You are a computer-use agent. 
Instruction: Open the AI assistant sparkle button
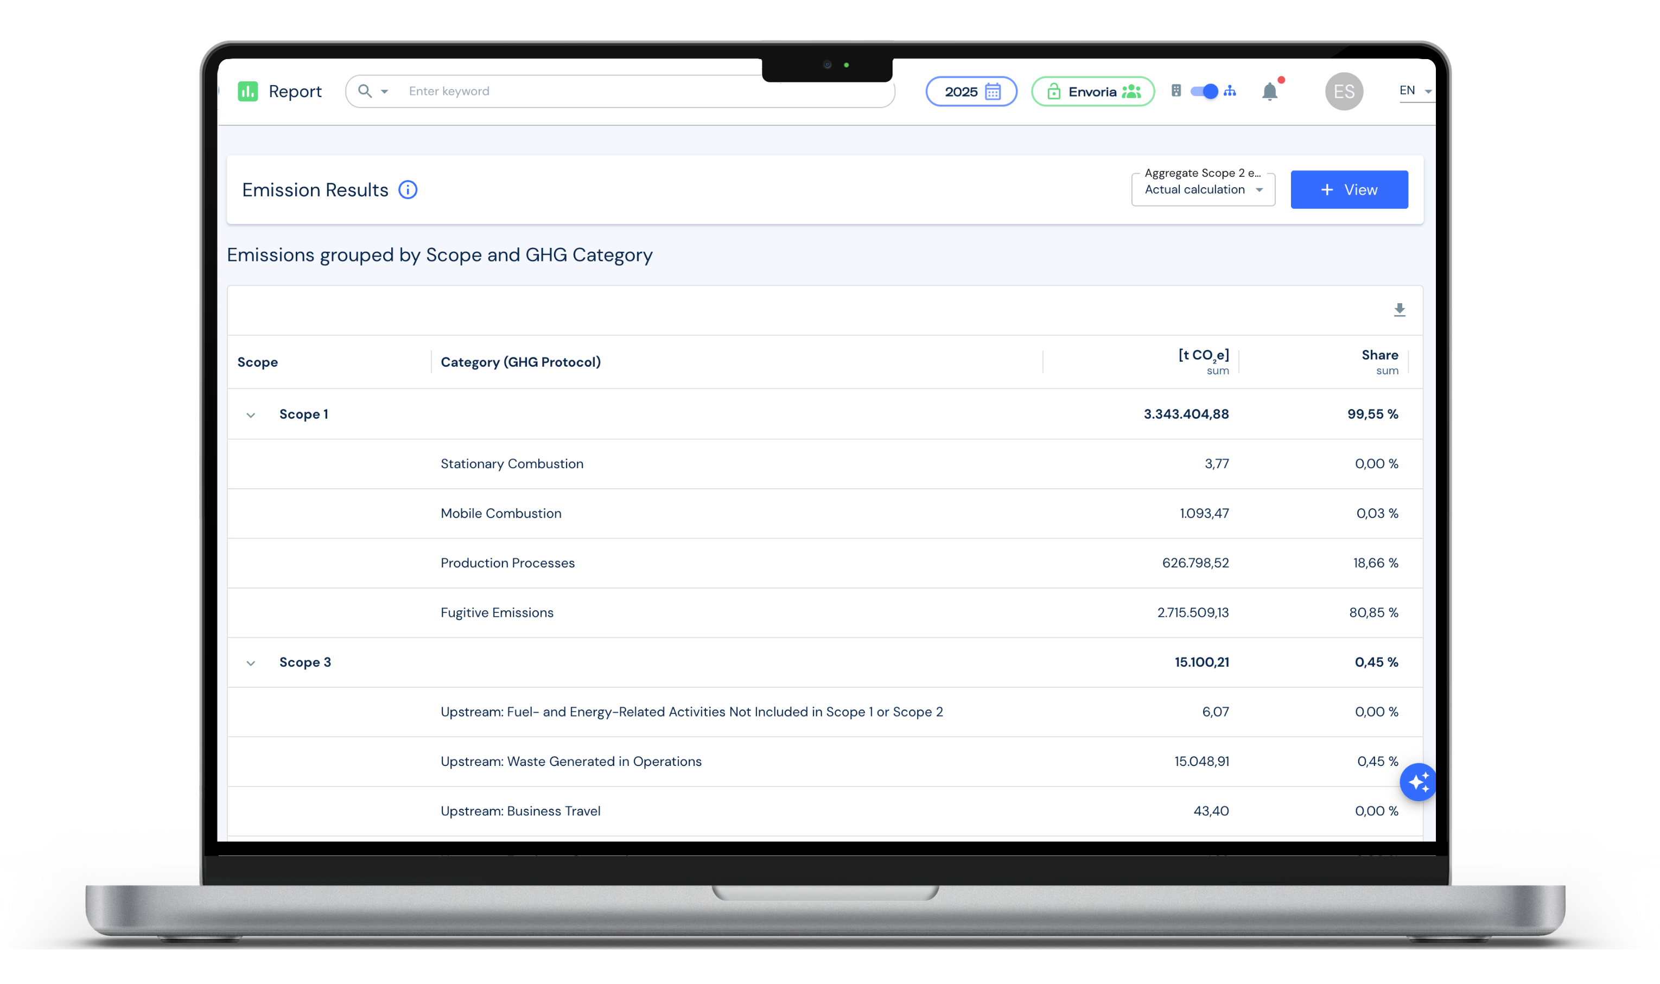pos(1418,782)
